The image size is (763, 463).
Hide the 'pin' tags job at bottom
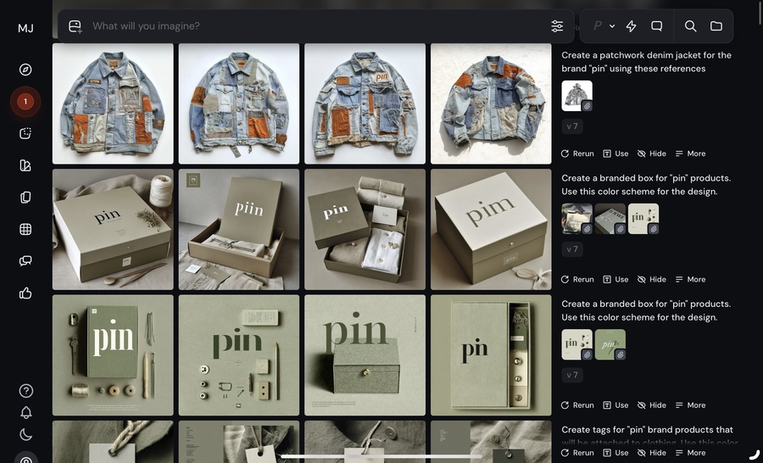pos(652,453)
